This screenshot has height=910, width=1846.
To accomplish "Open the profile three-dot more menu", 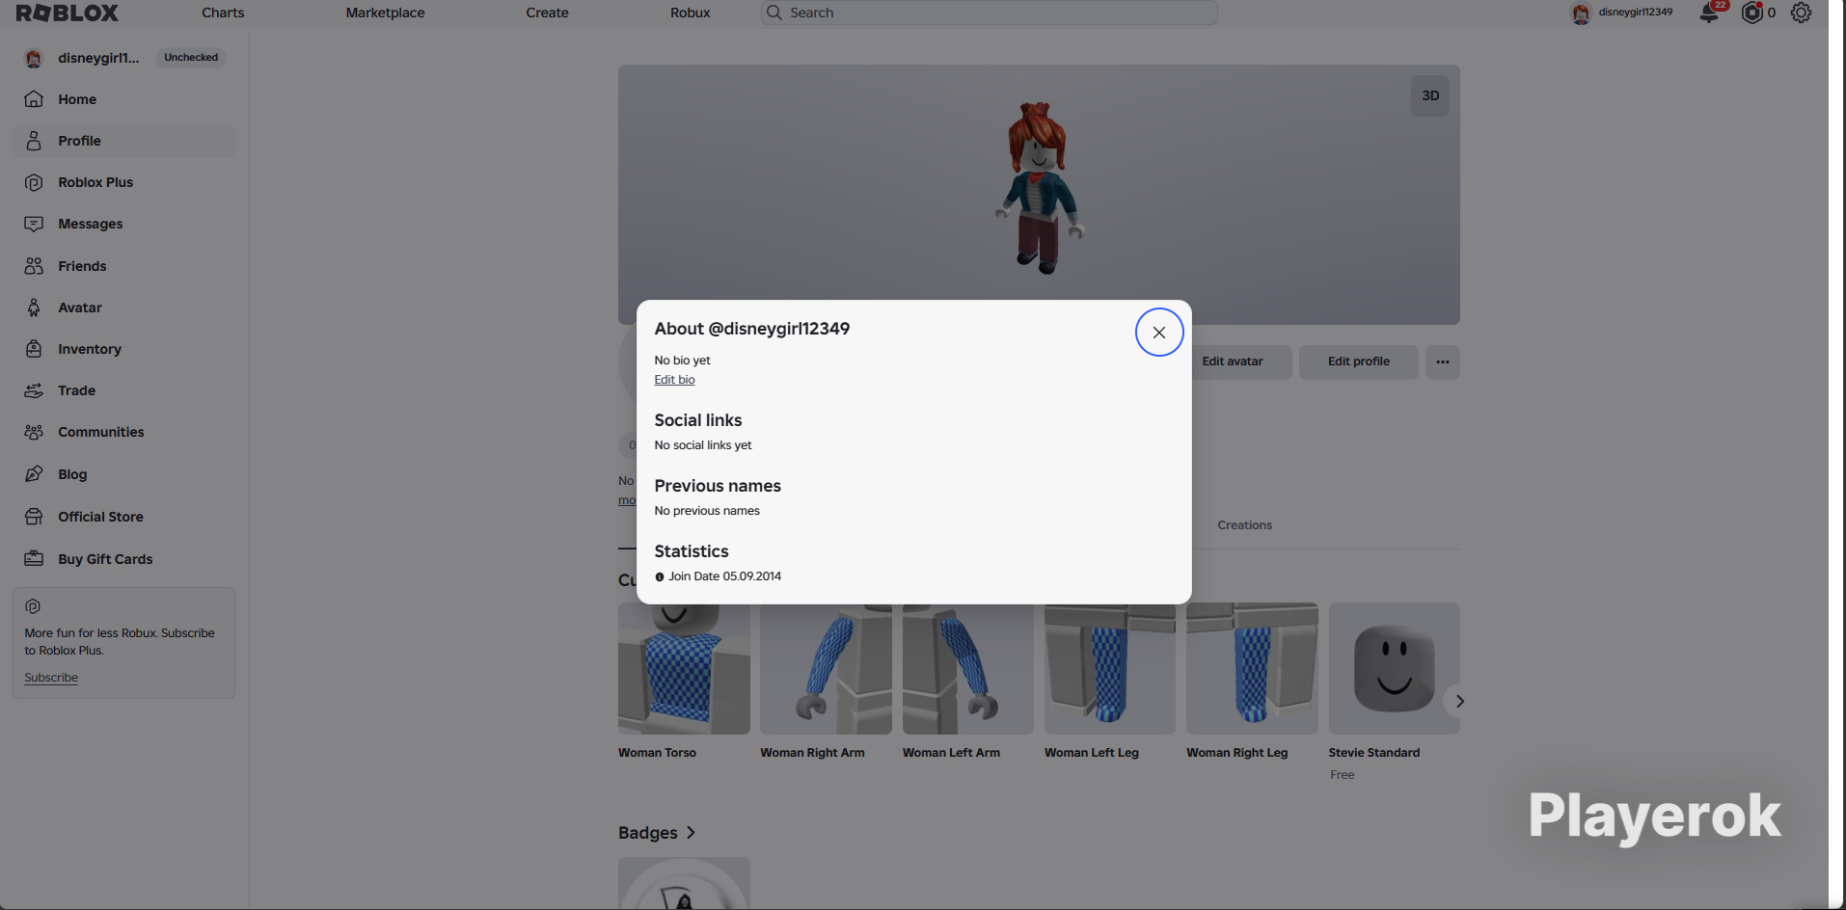I will (x=1443, y=362).
